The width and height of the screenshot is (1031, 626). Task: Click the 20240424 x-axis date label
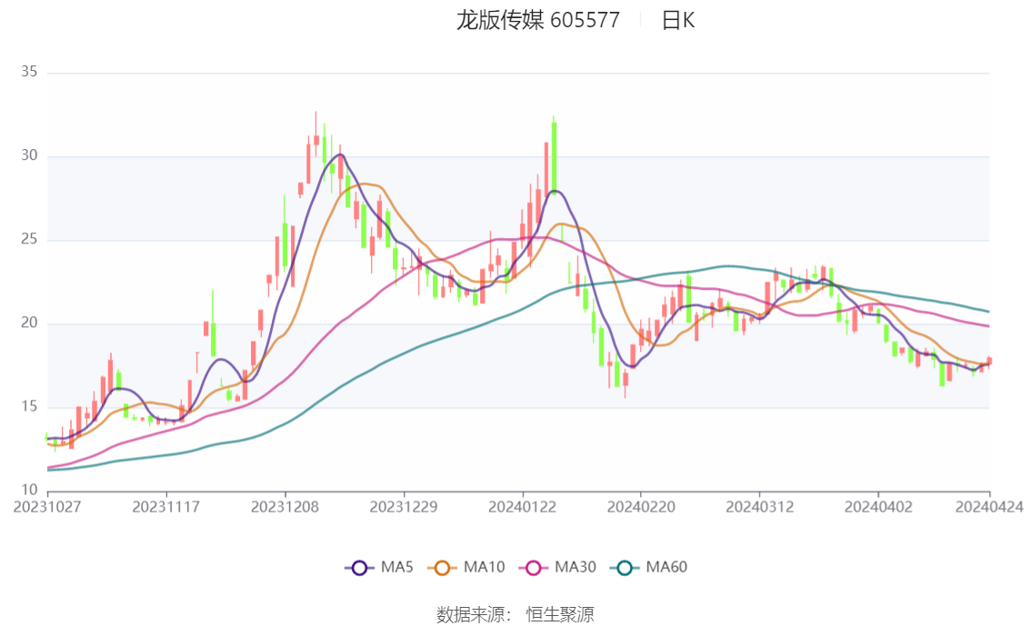click(989, 507)
